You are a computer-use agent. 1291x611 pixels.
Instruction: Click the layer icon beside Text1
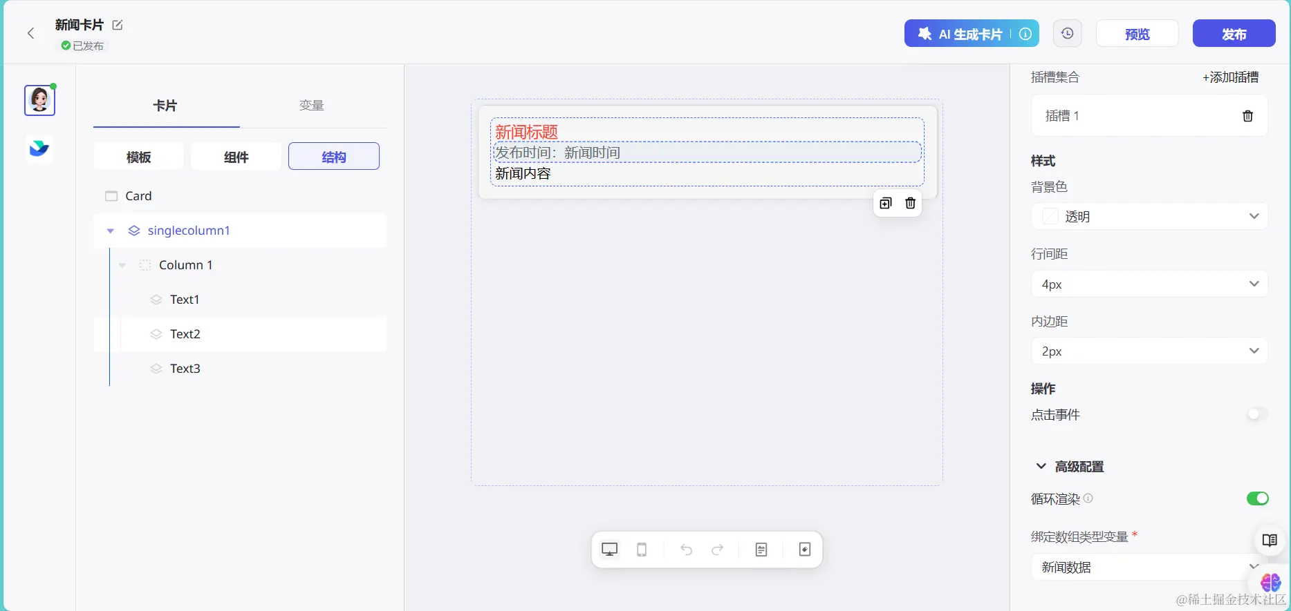(x=156, y=300)
